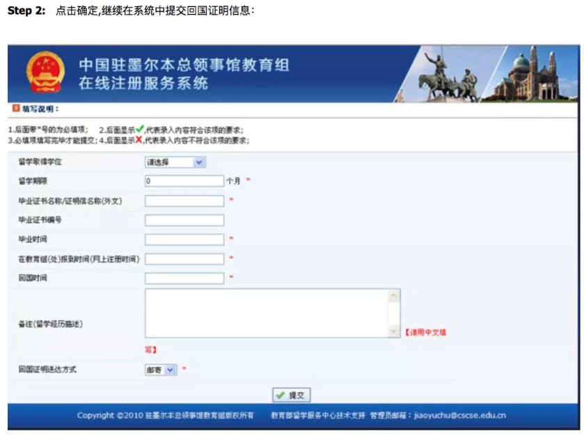This screenshot has width=584, height=438.
Task: Focus the 留学期限 months input field
Action: click(184, 181)
